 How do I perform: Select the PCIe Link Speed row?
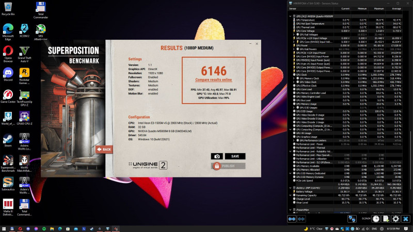click(347, 180)
